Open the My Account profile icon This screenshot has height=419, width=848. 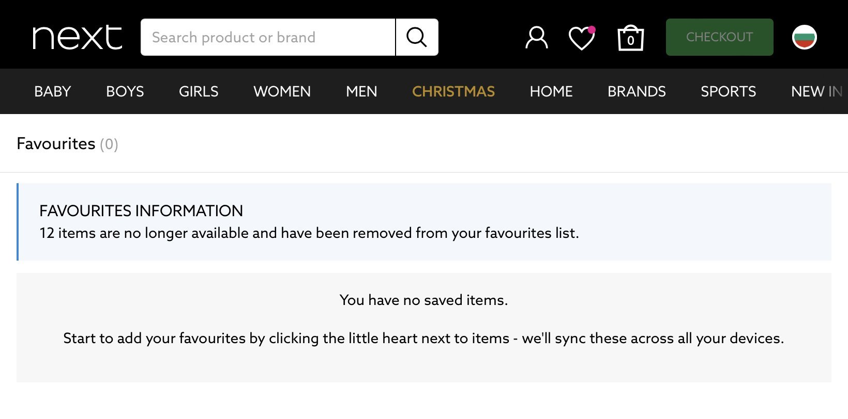tap(536, 38)
